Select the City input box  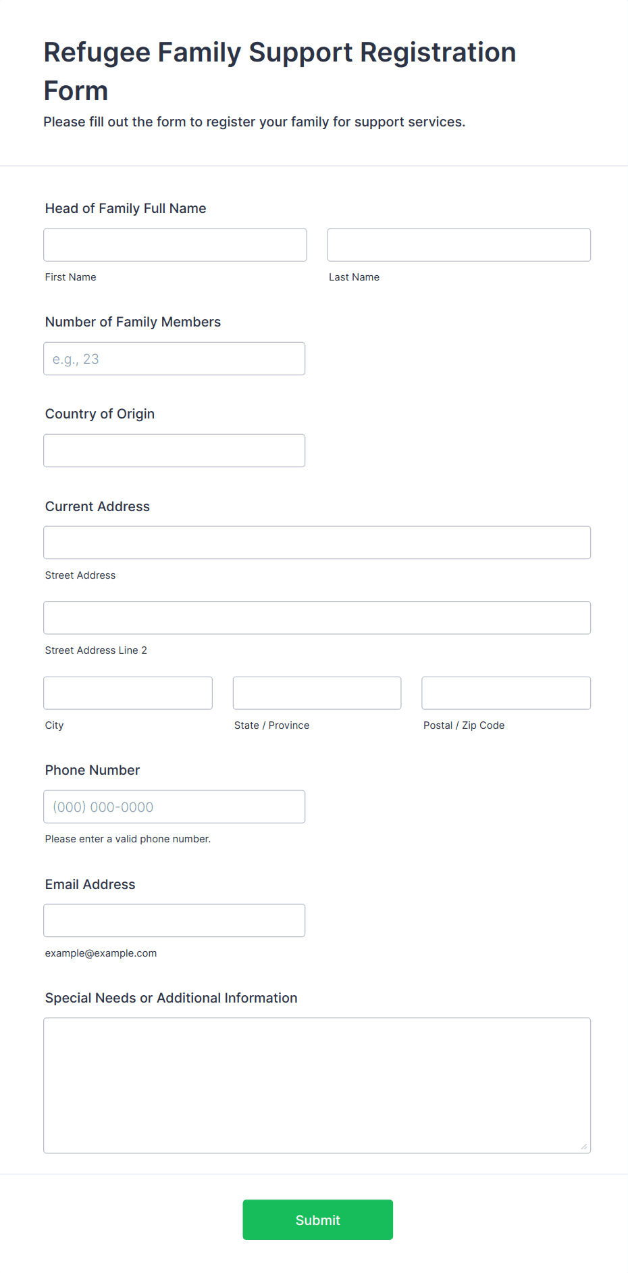coord(128,693)
